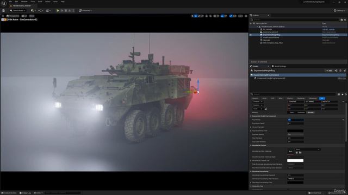Screen dimensions: 348x195
Task: Open the Outliner settings gear icon
Action: click(345, 19)
